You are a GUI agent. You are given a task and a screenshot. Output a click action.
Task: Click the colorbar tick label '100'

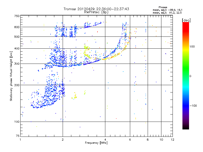tap(192, 47)
